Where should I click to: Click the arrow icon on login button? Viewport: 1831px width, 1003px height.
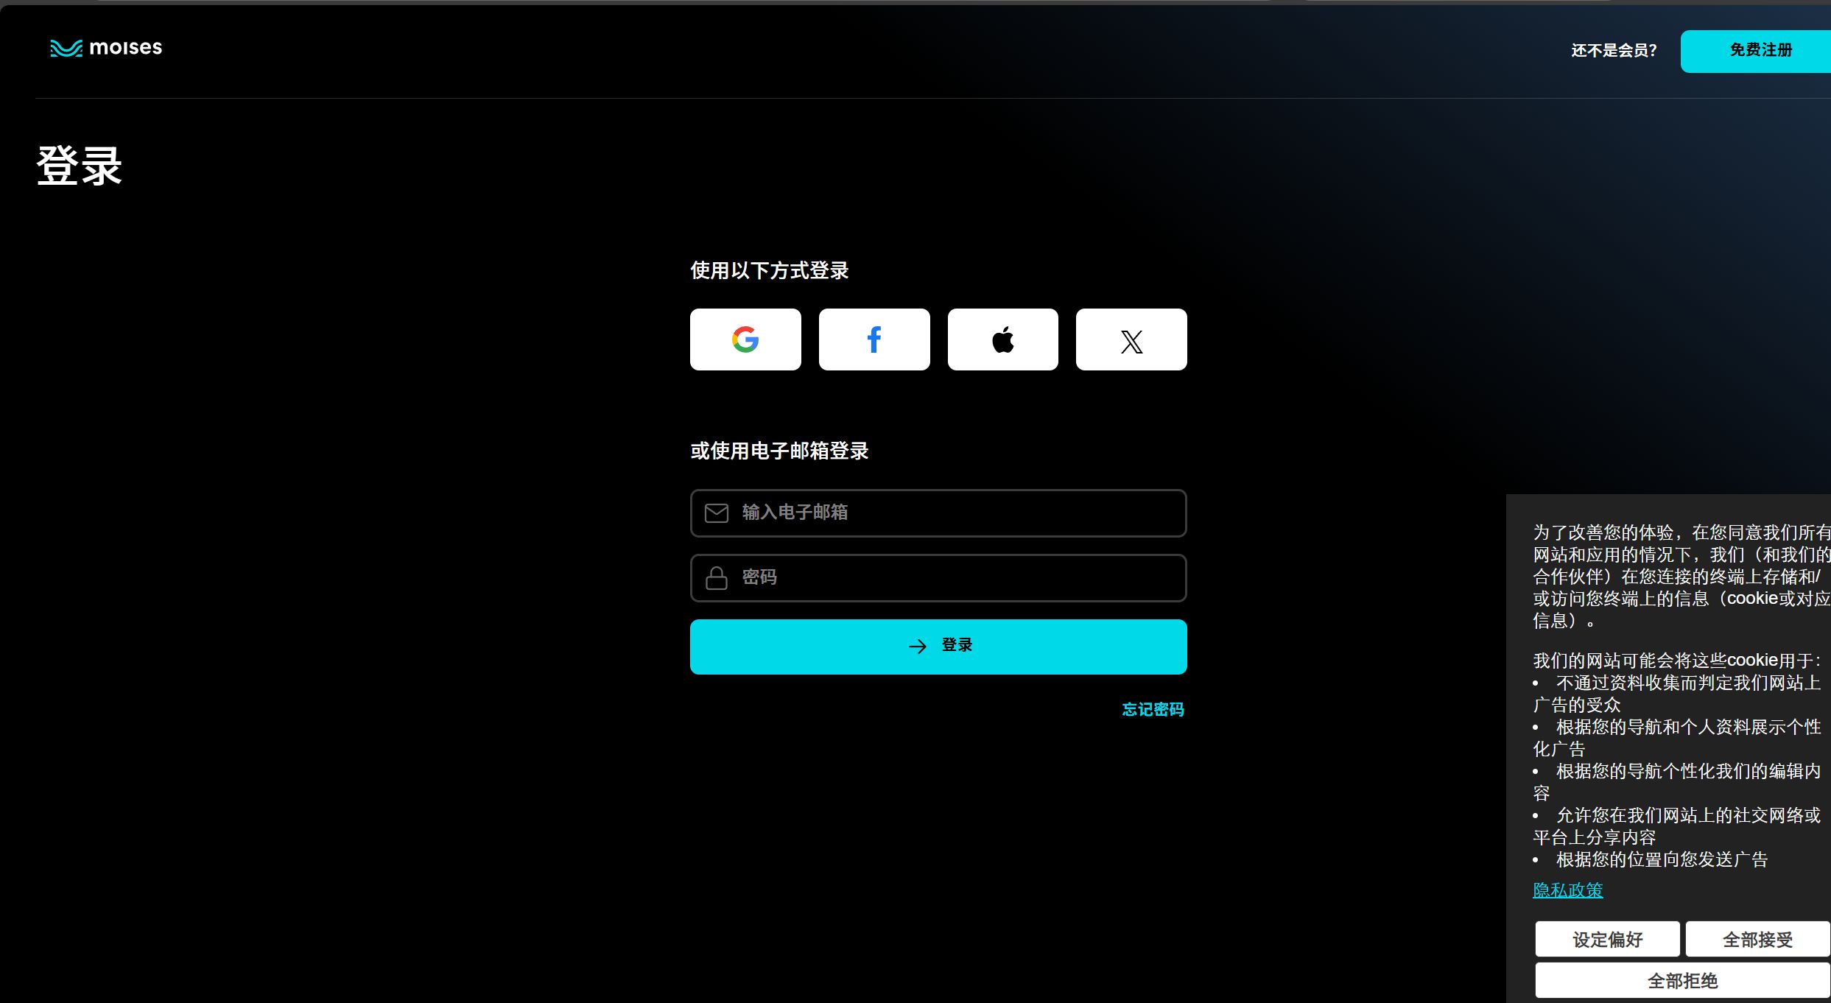click(917, 647)
